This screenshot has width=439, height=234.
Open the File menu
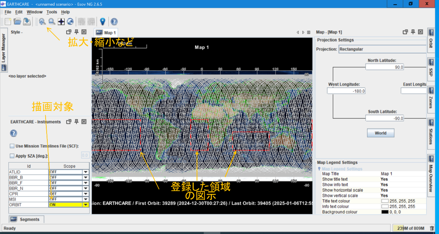click(8, 12)
